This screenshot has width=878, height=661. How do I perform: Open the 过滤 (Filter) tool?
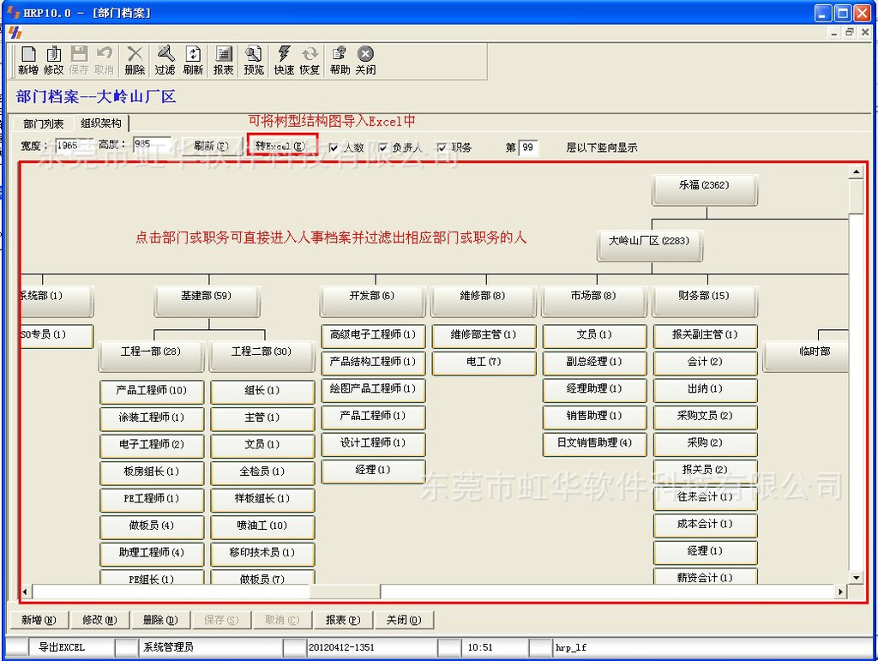[165, 59]
